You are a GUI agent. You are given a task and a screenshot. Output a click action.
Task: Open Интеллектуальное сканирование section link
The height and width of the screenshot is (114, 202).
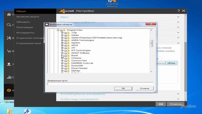coord(83,94)
